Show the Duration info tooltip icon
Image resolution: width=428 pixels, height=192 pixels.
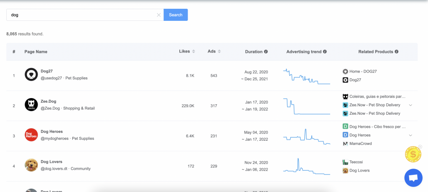(266, 51)
